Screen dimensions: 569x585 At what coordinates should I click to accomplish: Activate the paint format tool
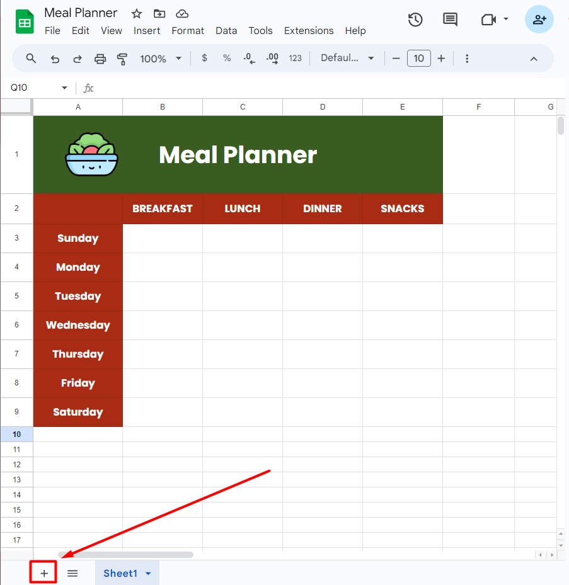tap(122, 59)
